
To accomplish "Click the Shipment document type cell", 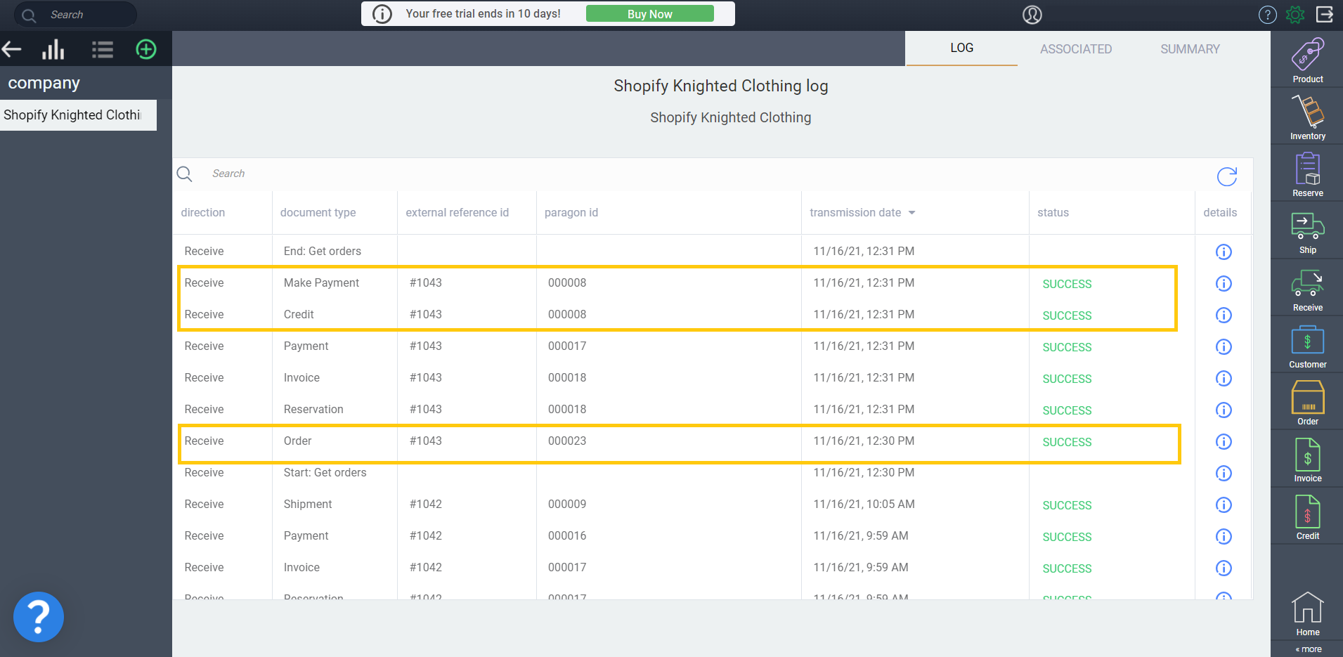I will pos(308,504).
